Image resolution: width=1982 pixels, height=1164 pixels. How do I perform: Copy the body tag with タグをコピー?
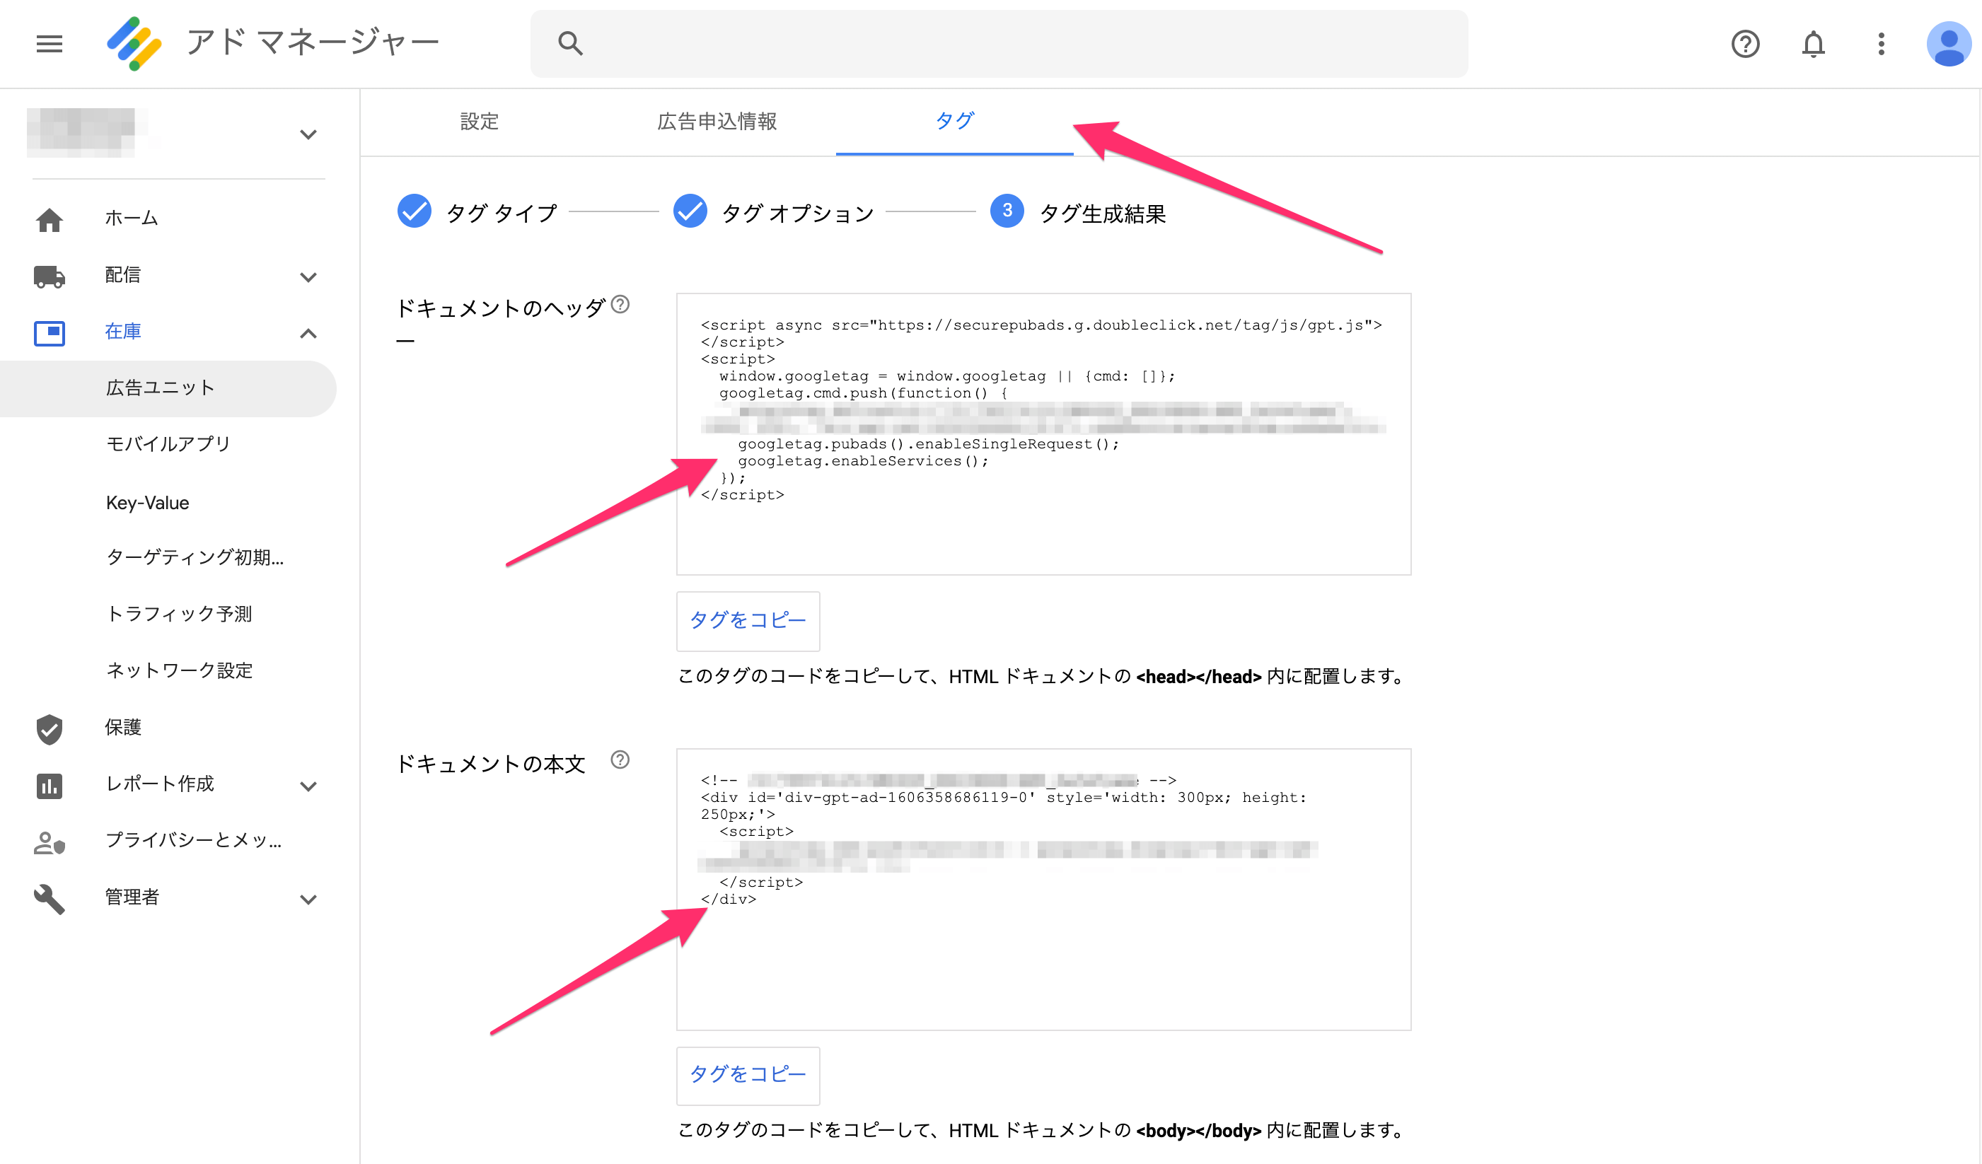pos(747,1074)
